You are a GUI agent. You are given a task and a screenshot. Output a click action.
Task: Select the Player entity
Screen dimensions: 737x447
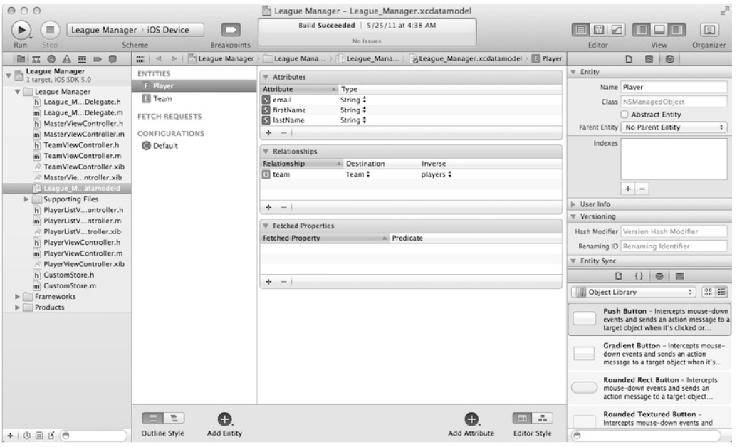194,86
